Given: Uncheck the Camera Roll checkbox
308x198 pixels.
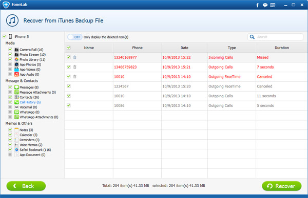Looking at the screenshot, I should [x=10, y=49].
